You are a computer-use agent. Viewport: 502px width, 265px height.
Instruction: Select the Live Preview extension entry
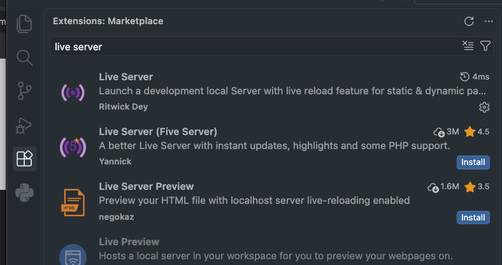[x=272, y=250]
